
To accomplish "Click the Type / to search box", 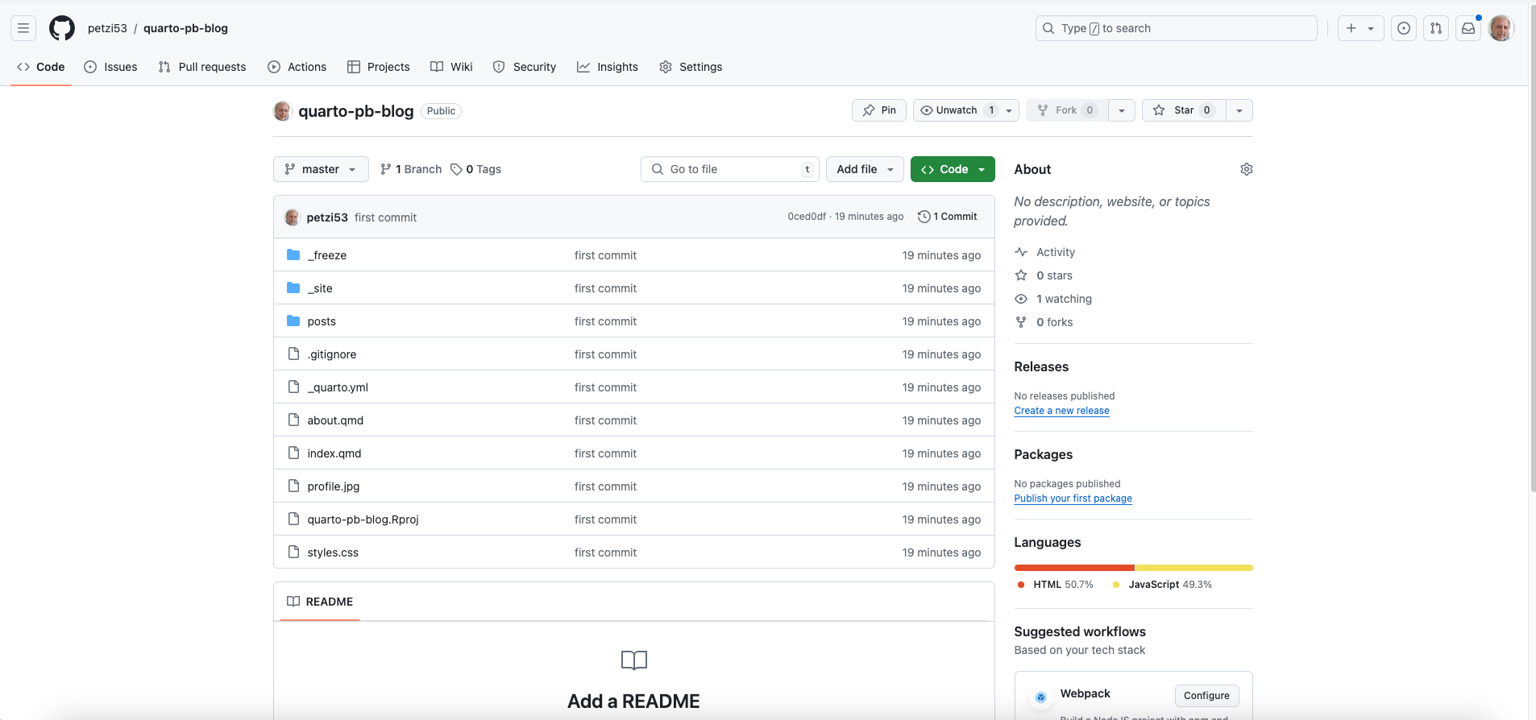I will [x=1177, y=28].
